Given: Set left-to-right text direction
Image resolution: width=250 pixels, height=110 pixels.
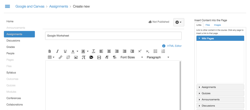Looking at the screenshot, I should pos(107,57).
